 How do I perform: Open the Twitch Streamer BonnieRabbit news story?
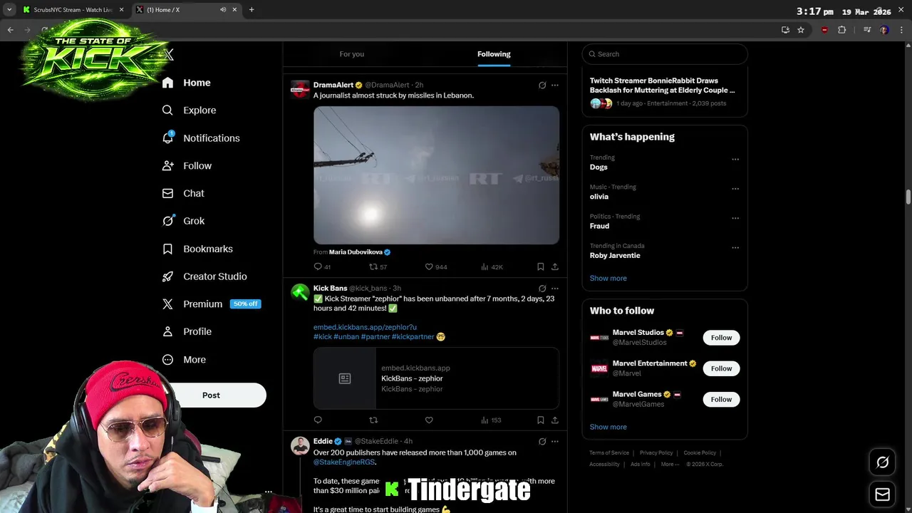coord(665,93)
